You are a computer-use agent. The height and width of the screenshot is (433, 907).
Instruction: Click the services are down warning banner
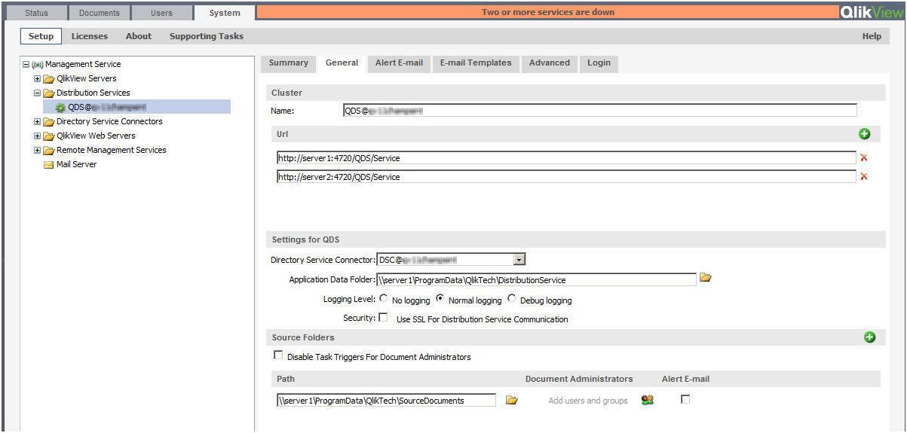(548, 12)
